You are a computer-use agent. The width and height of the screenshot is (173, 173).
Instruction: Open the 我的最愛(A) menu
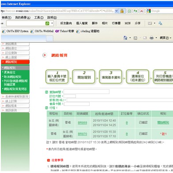pos(23,18)
